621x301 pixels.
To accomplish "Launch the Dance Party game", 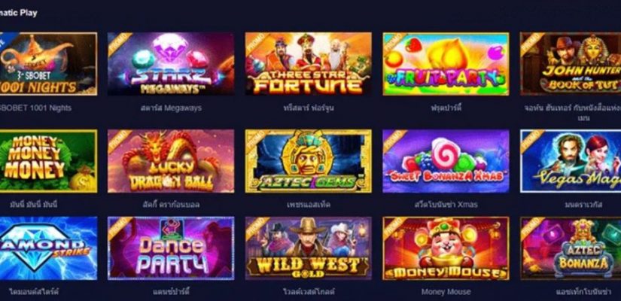I will [x=171, y=248].
